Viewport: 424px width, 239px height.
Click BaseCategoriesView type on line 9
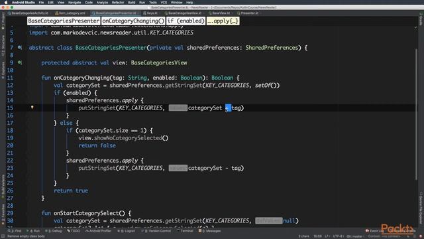click(159, 63)
